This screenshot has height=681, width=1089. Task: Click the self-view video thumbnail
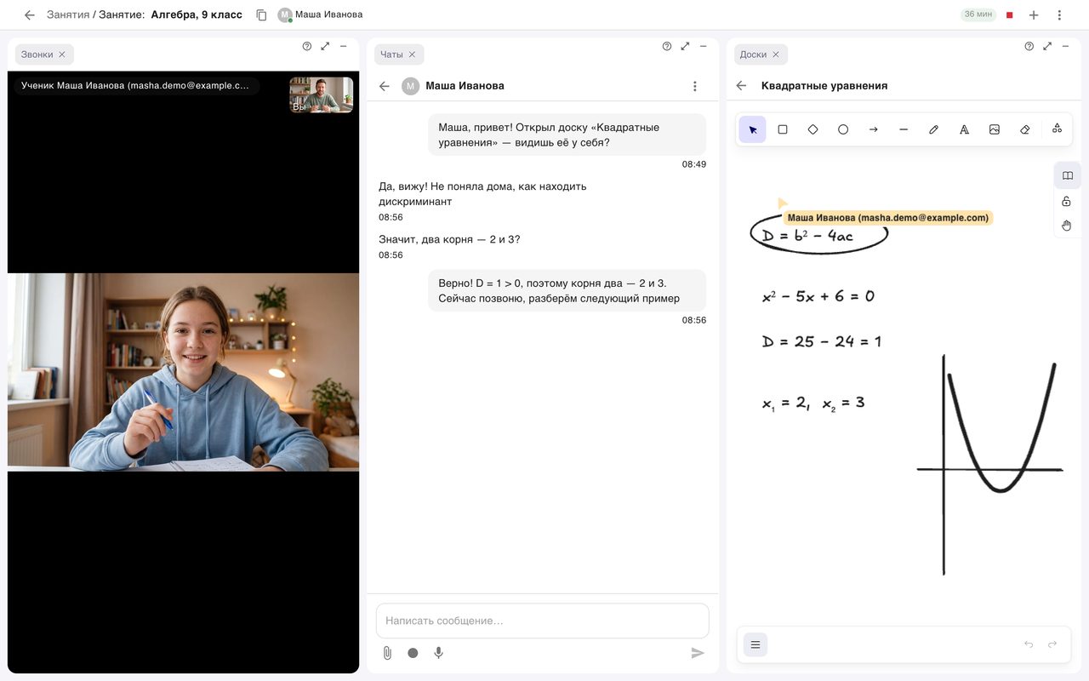point(322,95)
